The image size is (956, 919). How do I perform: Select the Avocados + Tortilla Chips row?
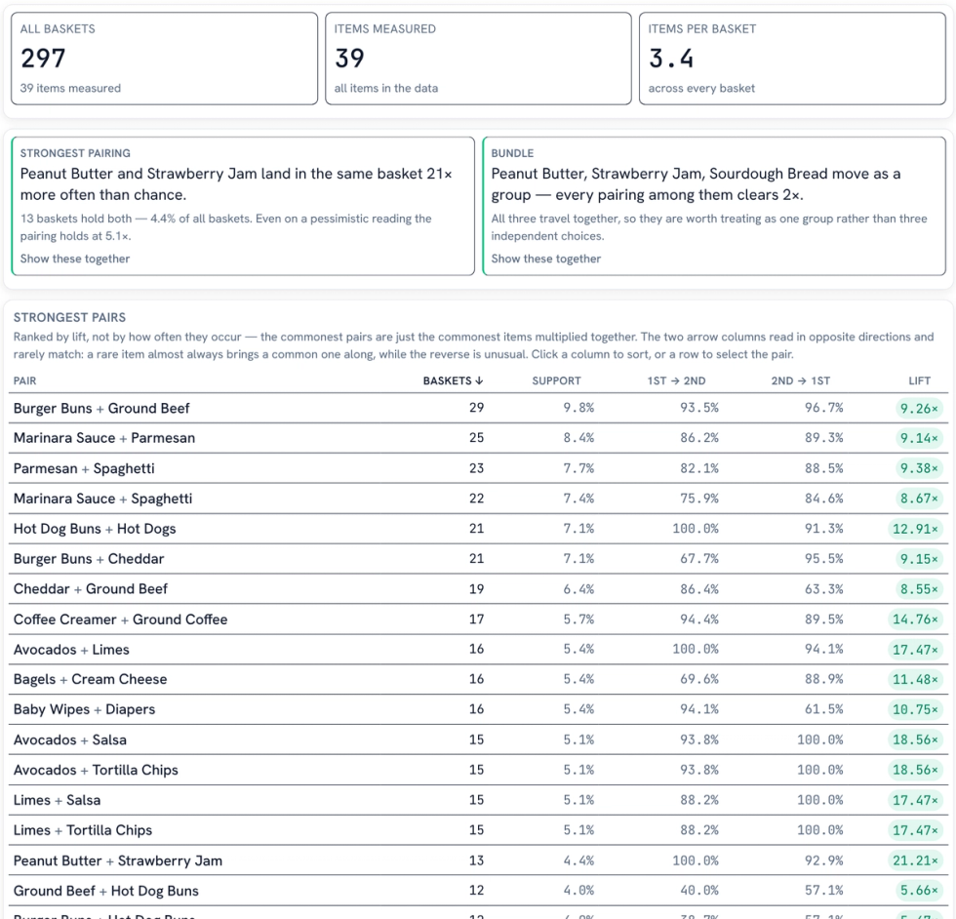478,770
